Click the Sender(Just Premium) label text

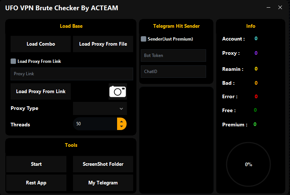[170, 39]
